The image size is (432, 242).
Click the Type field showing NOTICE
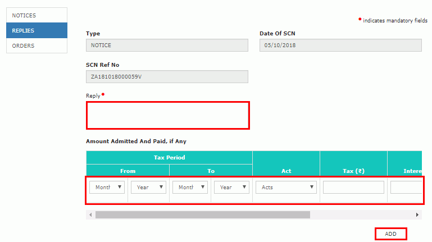pos(167,45)
